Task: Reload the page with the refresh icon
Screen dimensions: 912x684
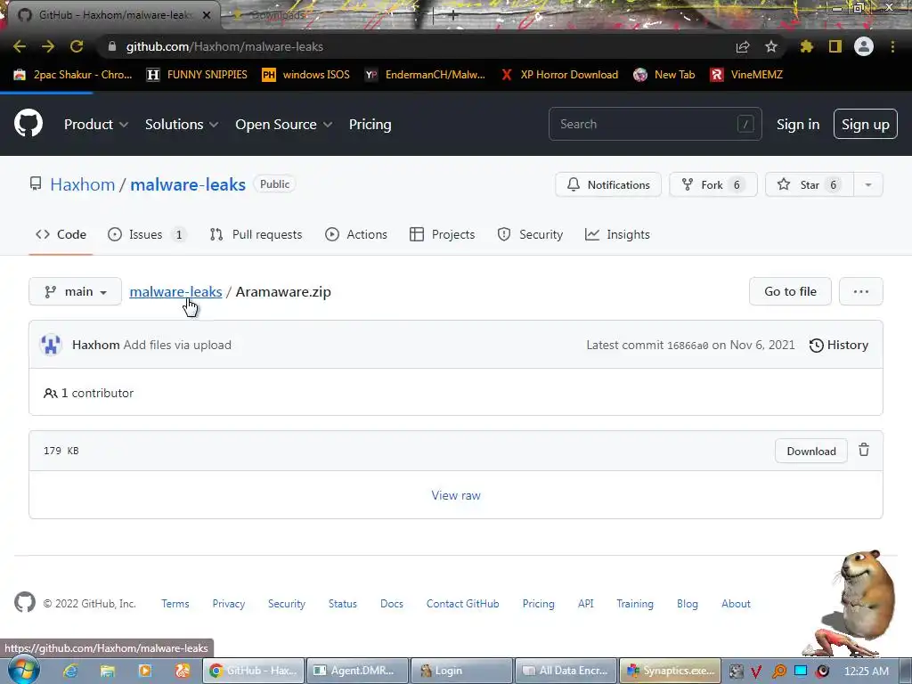Action: [77, 46]
